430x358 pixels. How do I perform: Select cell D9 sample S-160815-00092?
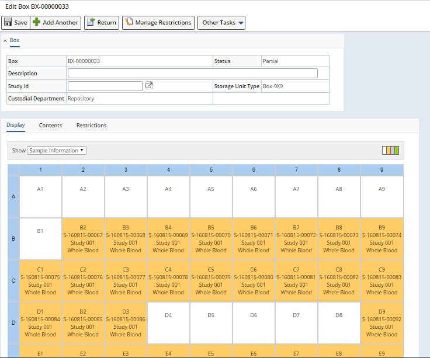[x=382, y=323]
